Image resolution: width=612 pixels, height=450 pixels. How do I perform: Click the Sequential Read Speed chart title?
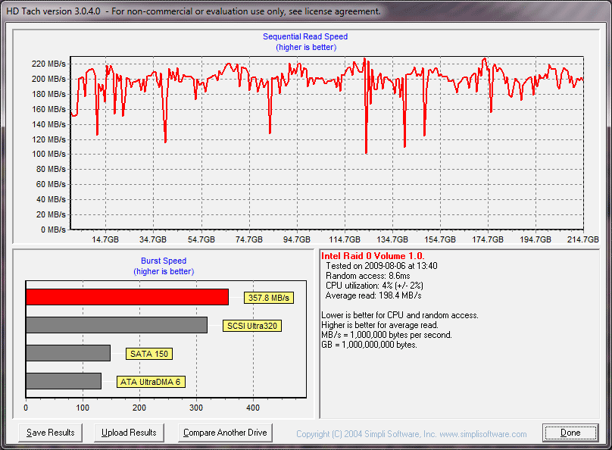[305, 36]
